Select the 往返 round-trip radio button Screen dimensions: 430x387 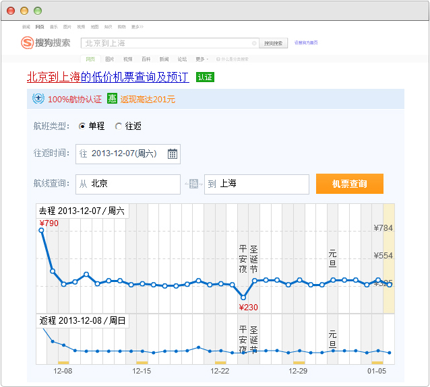[119, 126]
